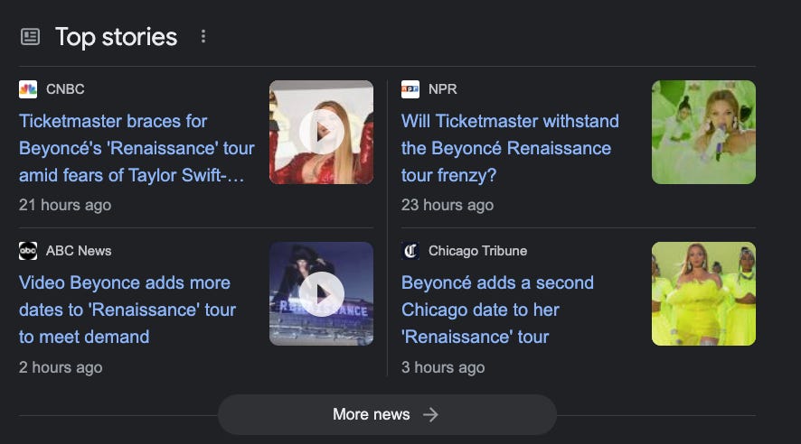The height and width of the screenshot is (444, 801).
Task: Click the CNBC peacock logo icon
Action: (28, 89)
